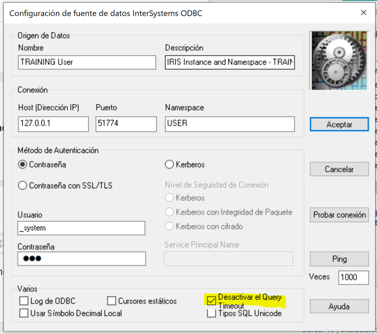Focus the Host (Dirección IP) field

[53, 124]
